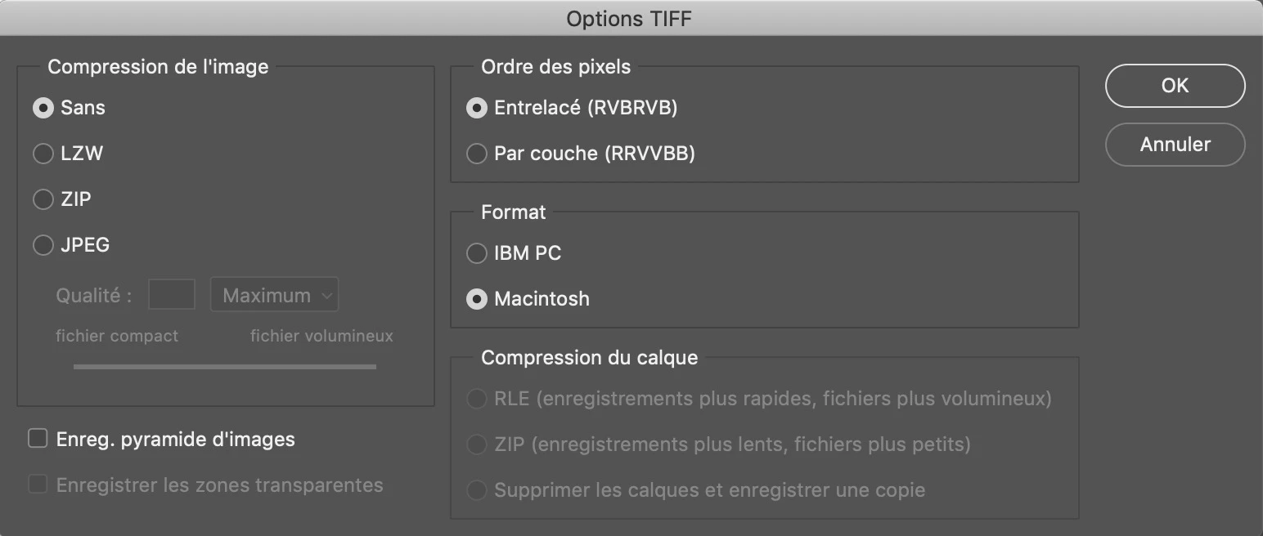Select the Sans compression option
The height and width of the screenshot is (536, 1263).
click(43, 108)
